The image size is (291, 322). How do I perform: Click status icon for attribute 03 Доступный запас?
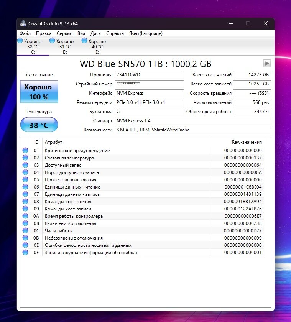(25, 165)
